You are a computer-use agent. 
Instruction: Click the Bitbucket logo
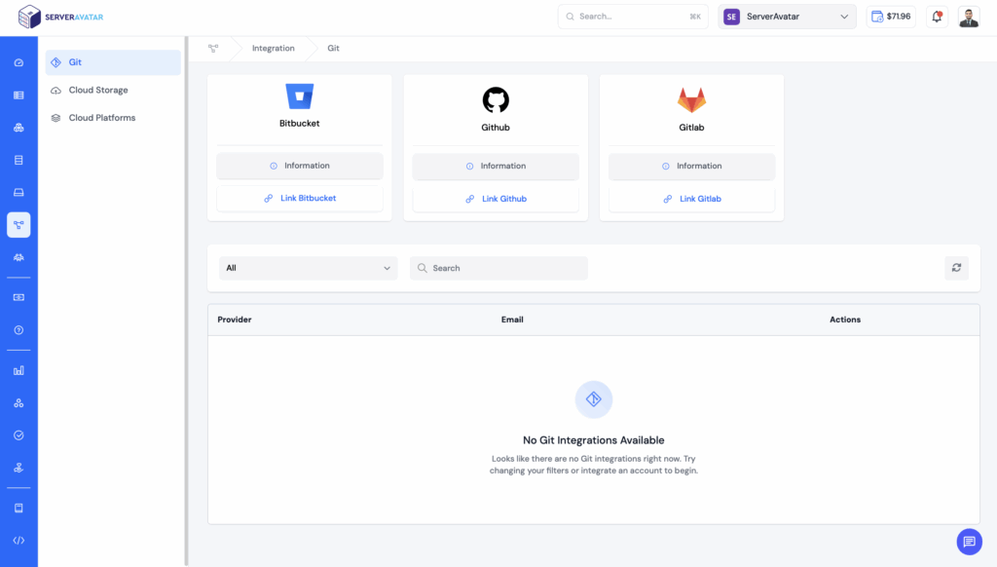point(300,96)
